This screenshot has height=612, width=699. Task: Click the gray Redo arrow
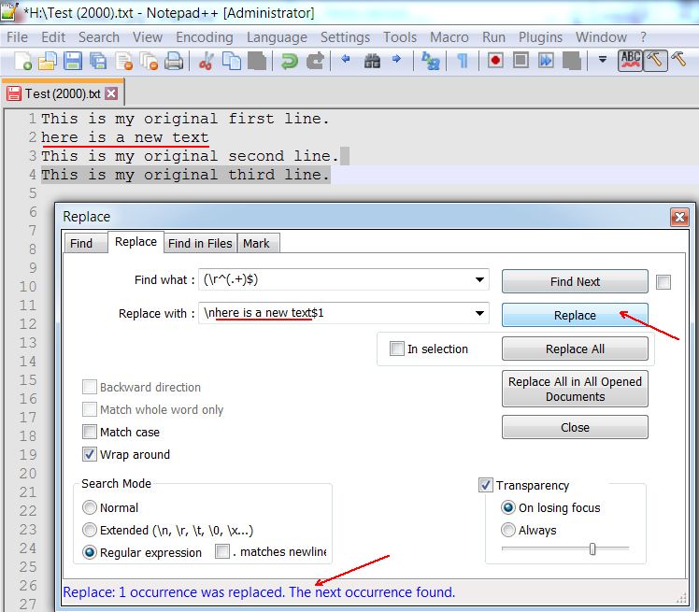(315, 61)
